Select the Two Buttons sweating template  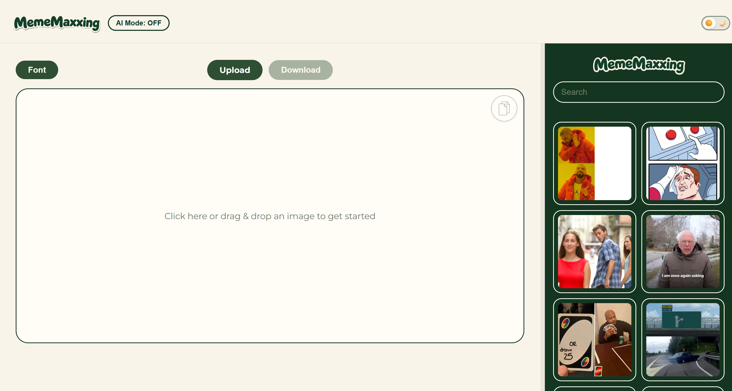click(683, 163)
